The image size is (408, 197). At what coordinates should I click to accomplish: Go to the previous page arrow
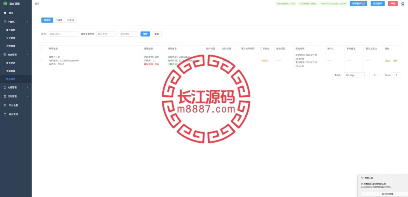point(369,75)
